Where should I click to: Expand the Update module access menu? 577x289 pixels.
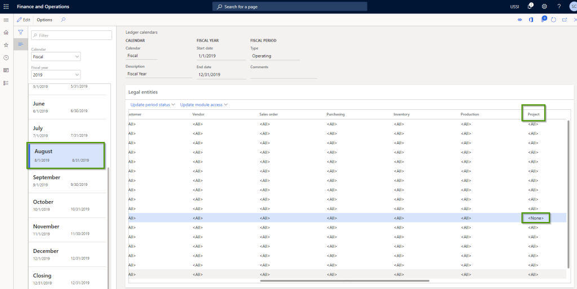203,105
